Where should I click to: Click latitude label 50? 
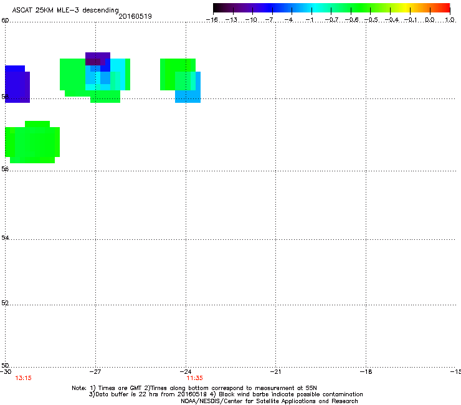[5, 365]
